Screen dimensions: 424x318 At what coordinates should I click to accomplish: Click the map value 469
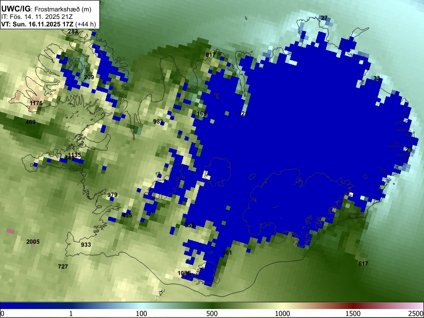(30, 122)
